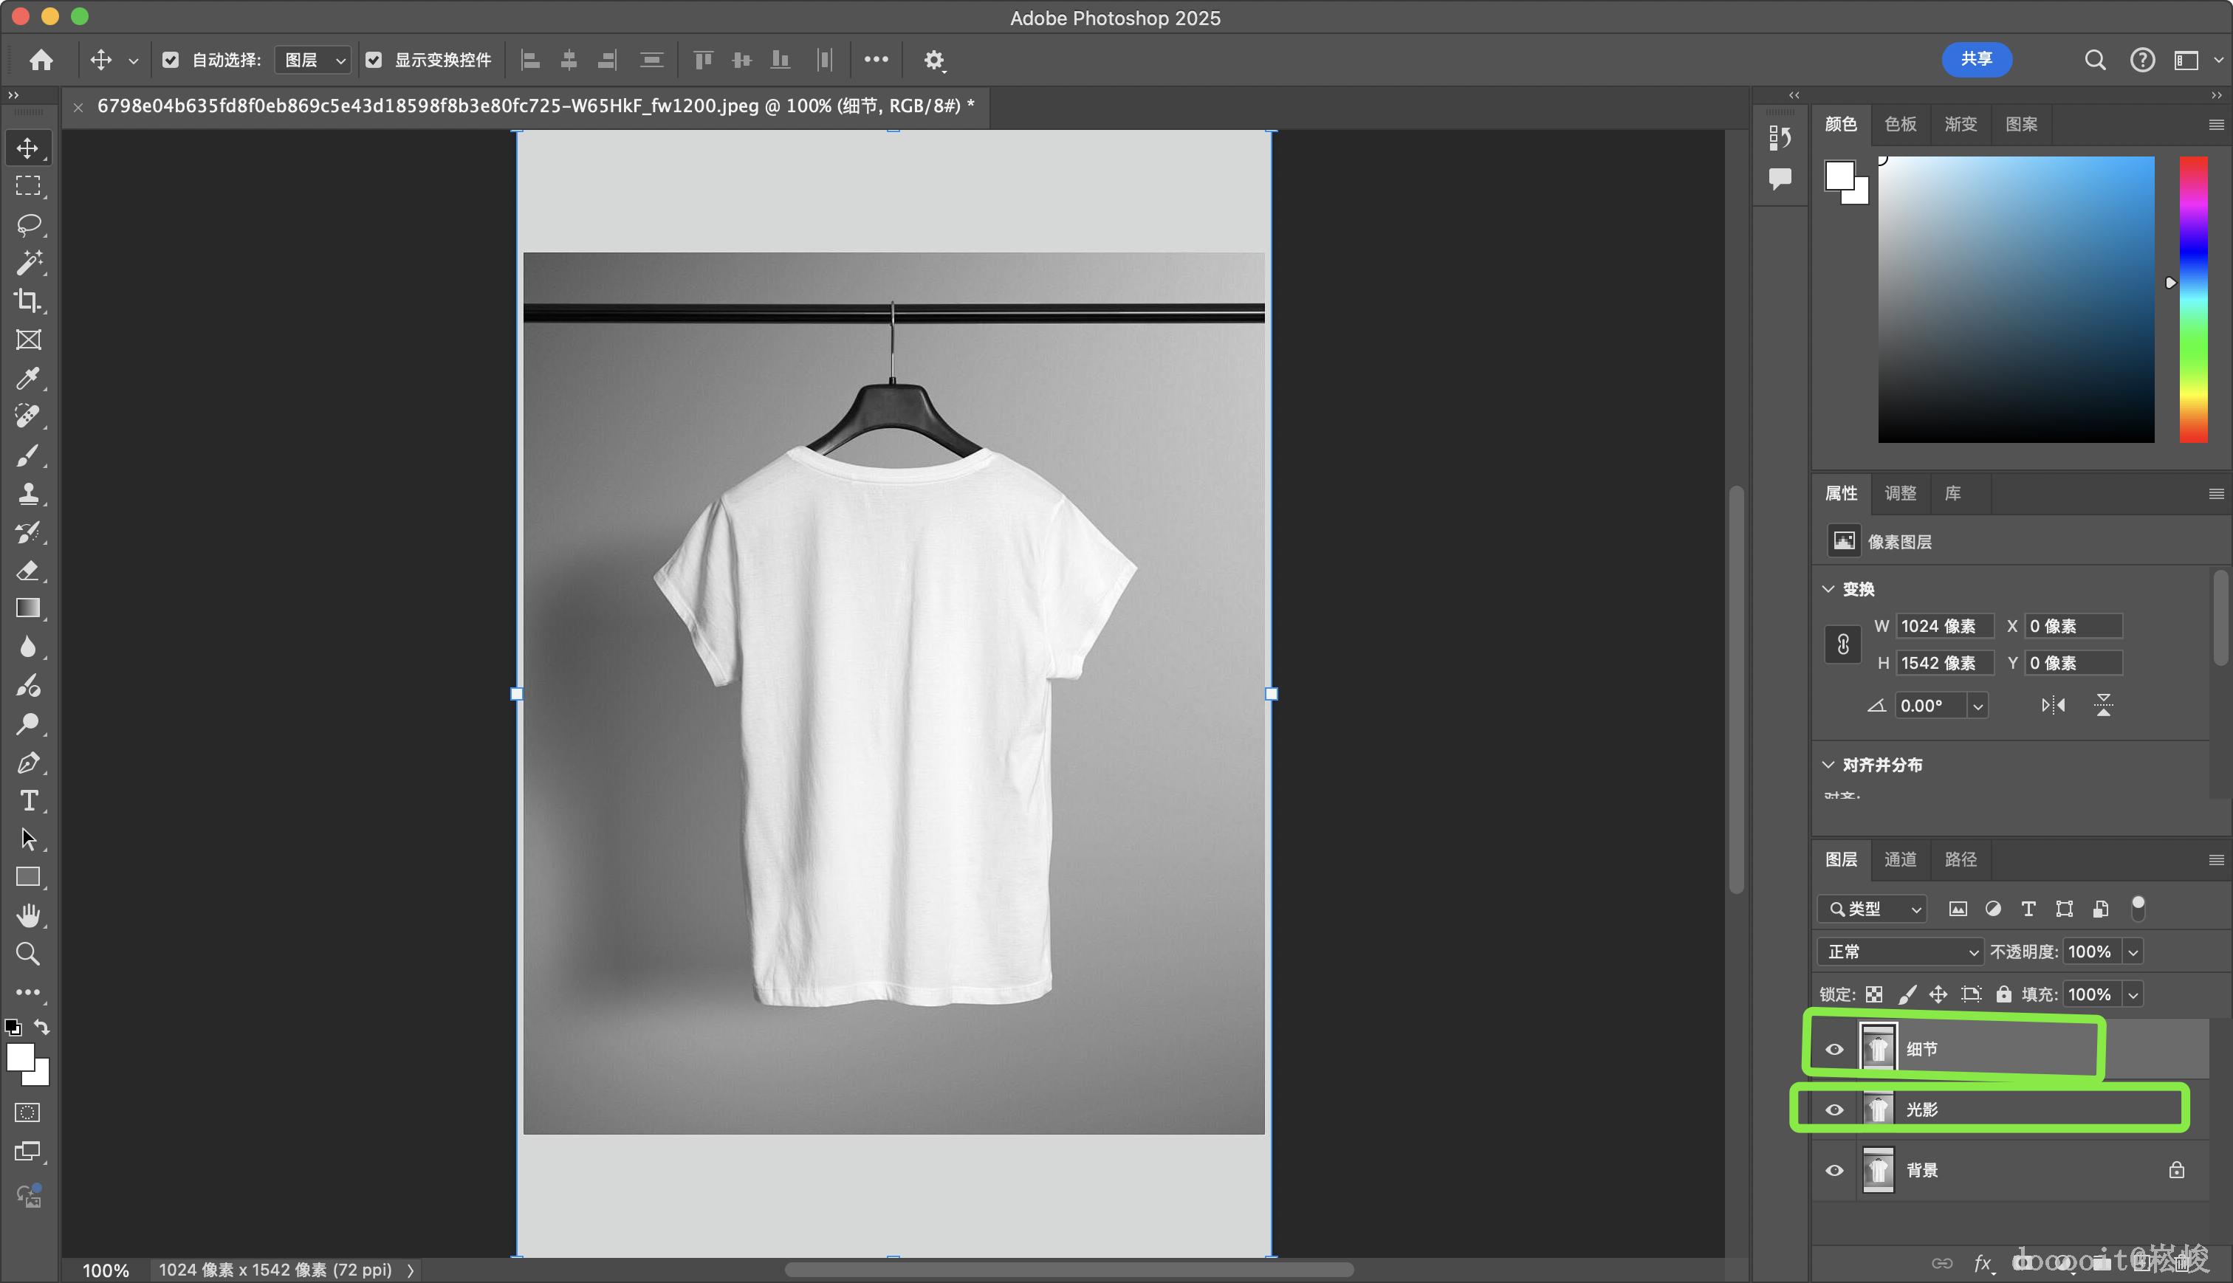
Task: Uncheck the 显示变换控件 checkbox
Action: (374, 60)
